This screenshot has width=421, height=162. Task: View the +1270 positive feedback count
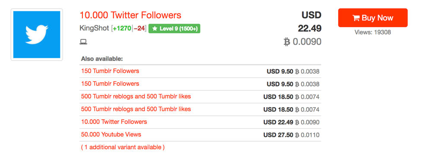coord(122,29)
